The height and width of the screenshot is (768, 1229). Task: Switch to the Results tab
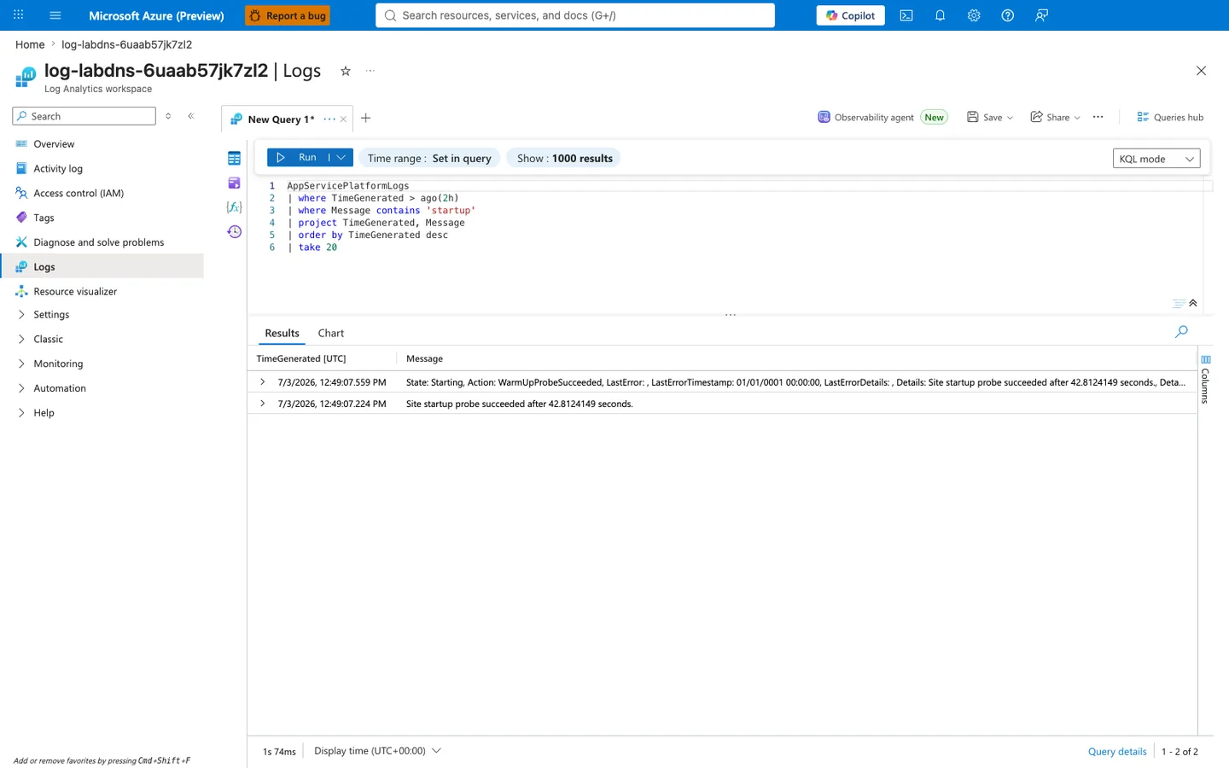click(282, 334)
